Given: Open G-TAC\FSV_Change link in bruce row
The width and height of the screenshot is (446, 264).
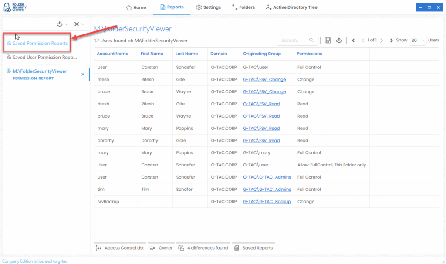Looking at the screenshot, I should click(x=264, y=91).
